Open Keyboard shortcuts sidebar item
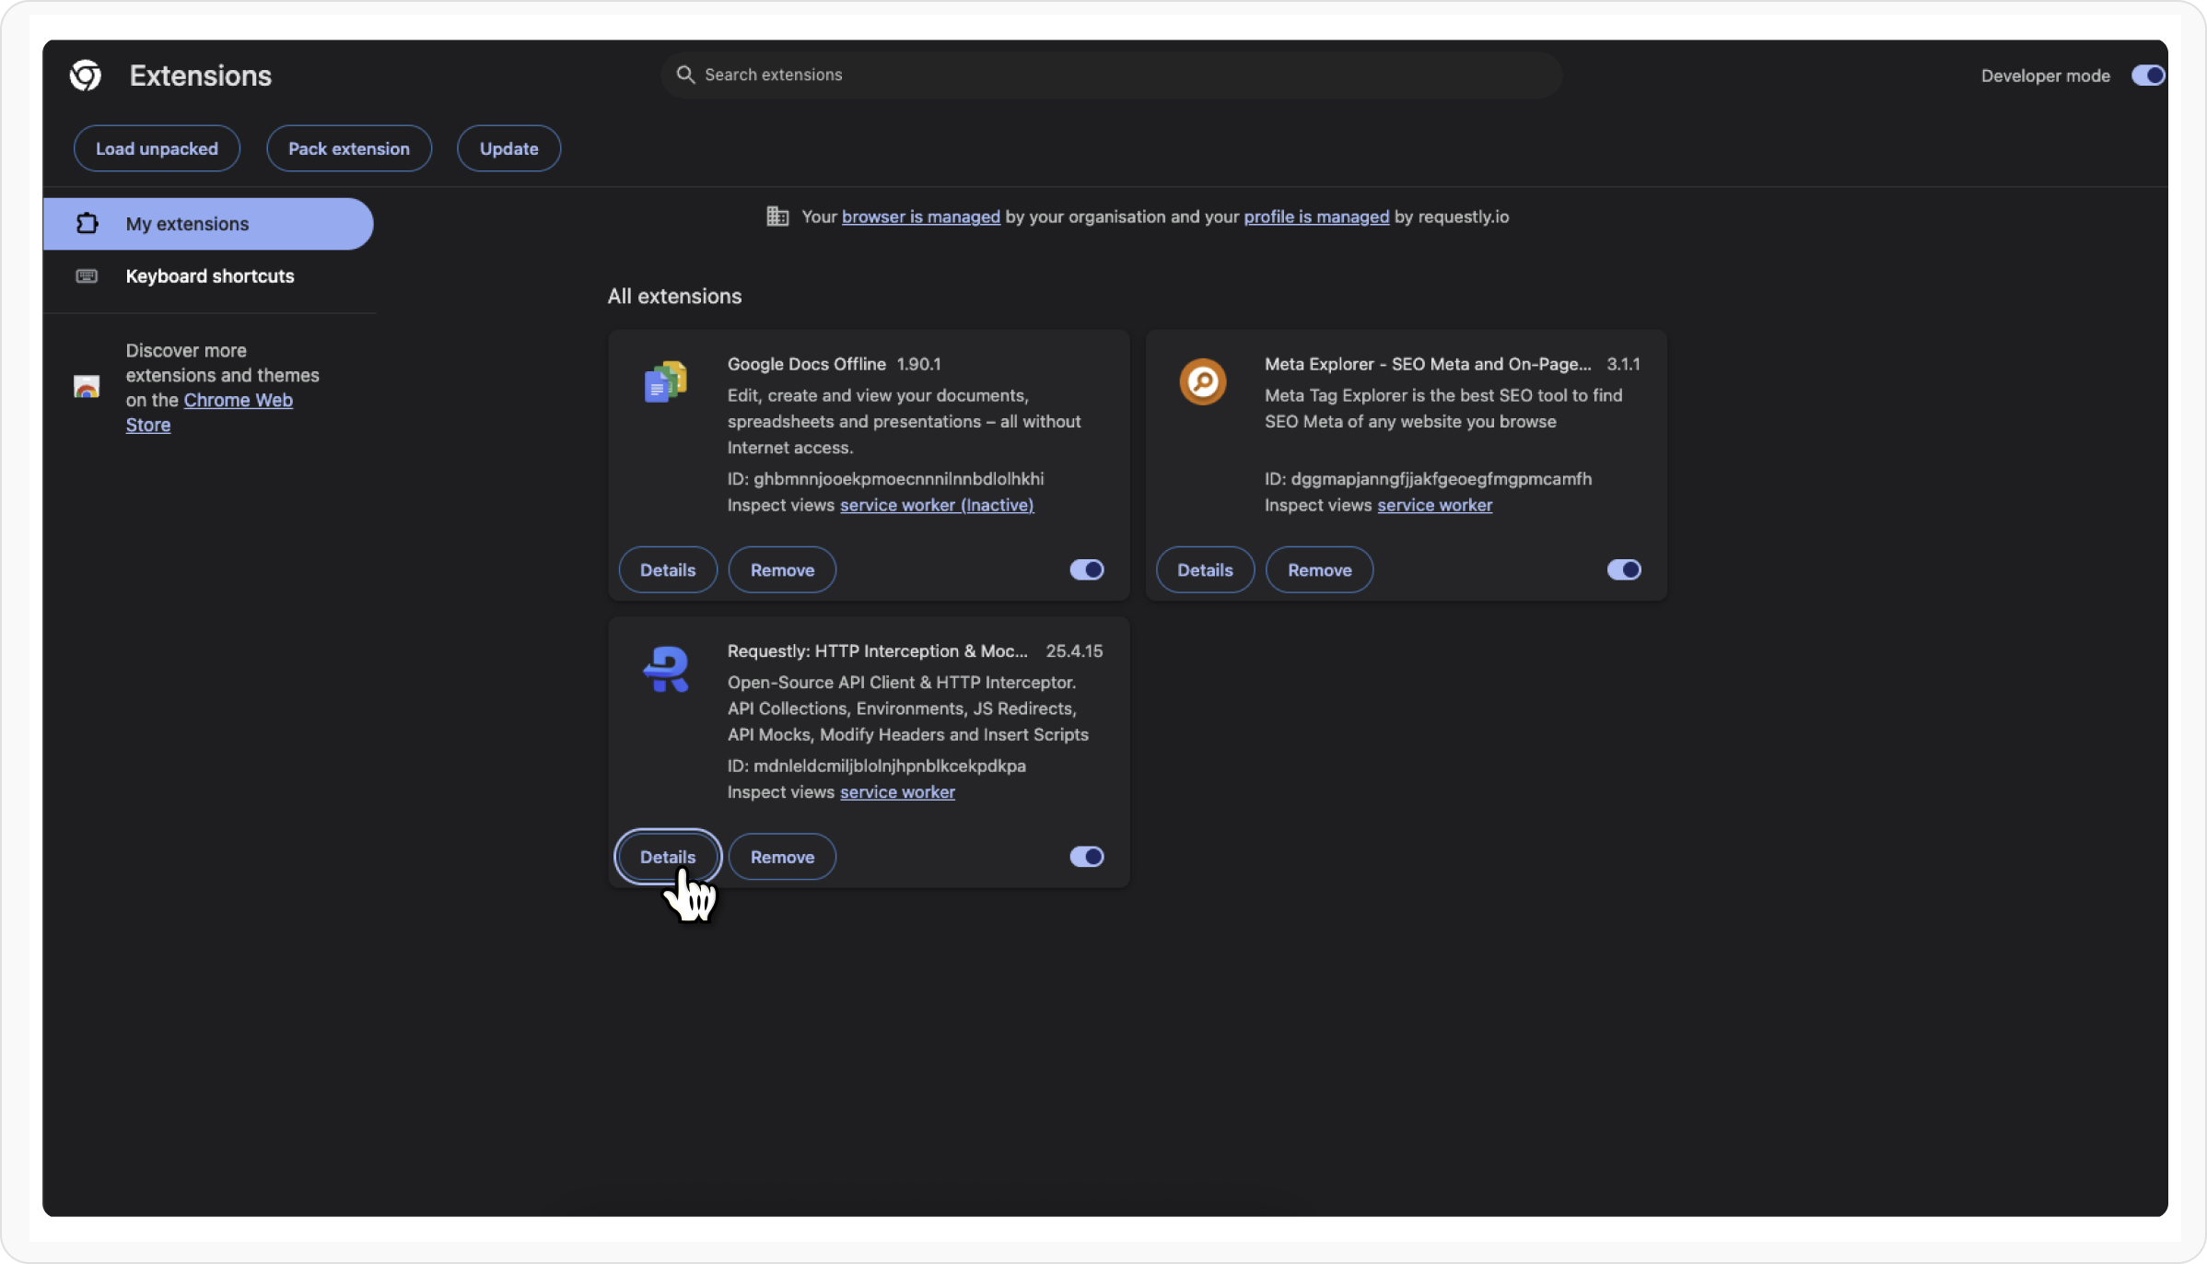 click(210, 276)
